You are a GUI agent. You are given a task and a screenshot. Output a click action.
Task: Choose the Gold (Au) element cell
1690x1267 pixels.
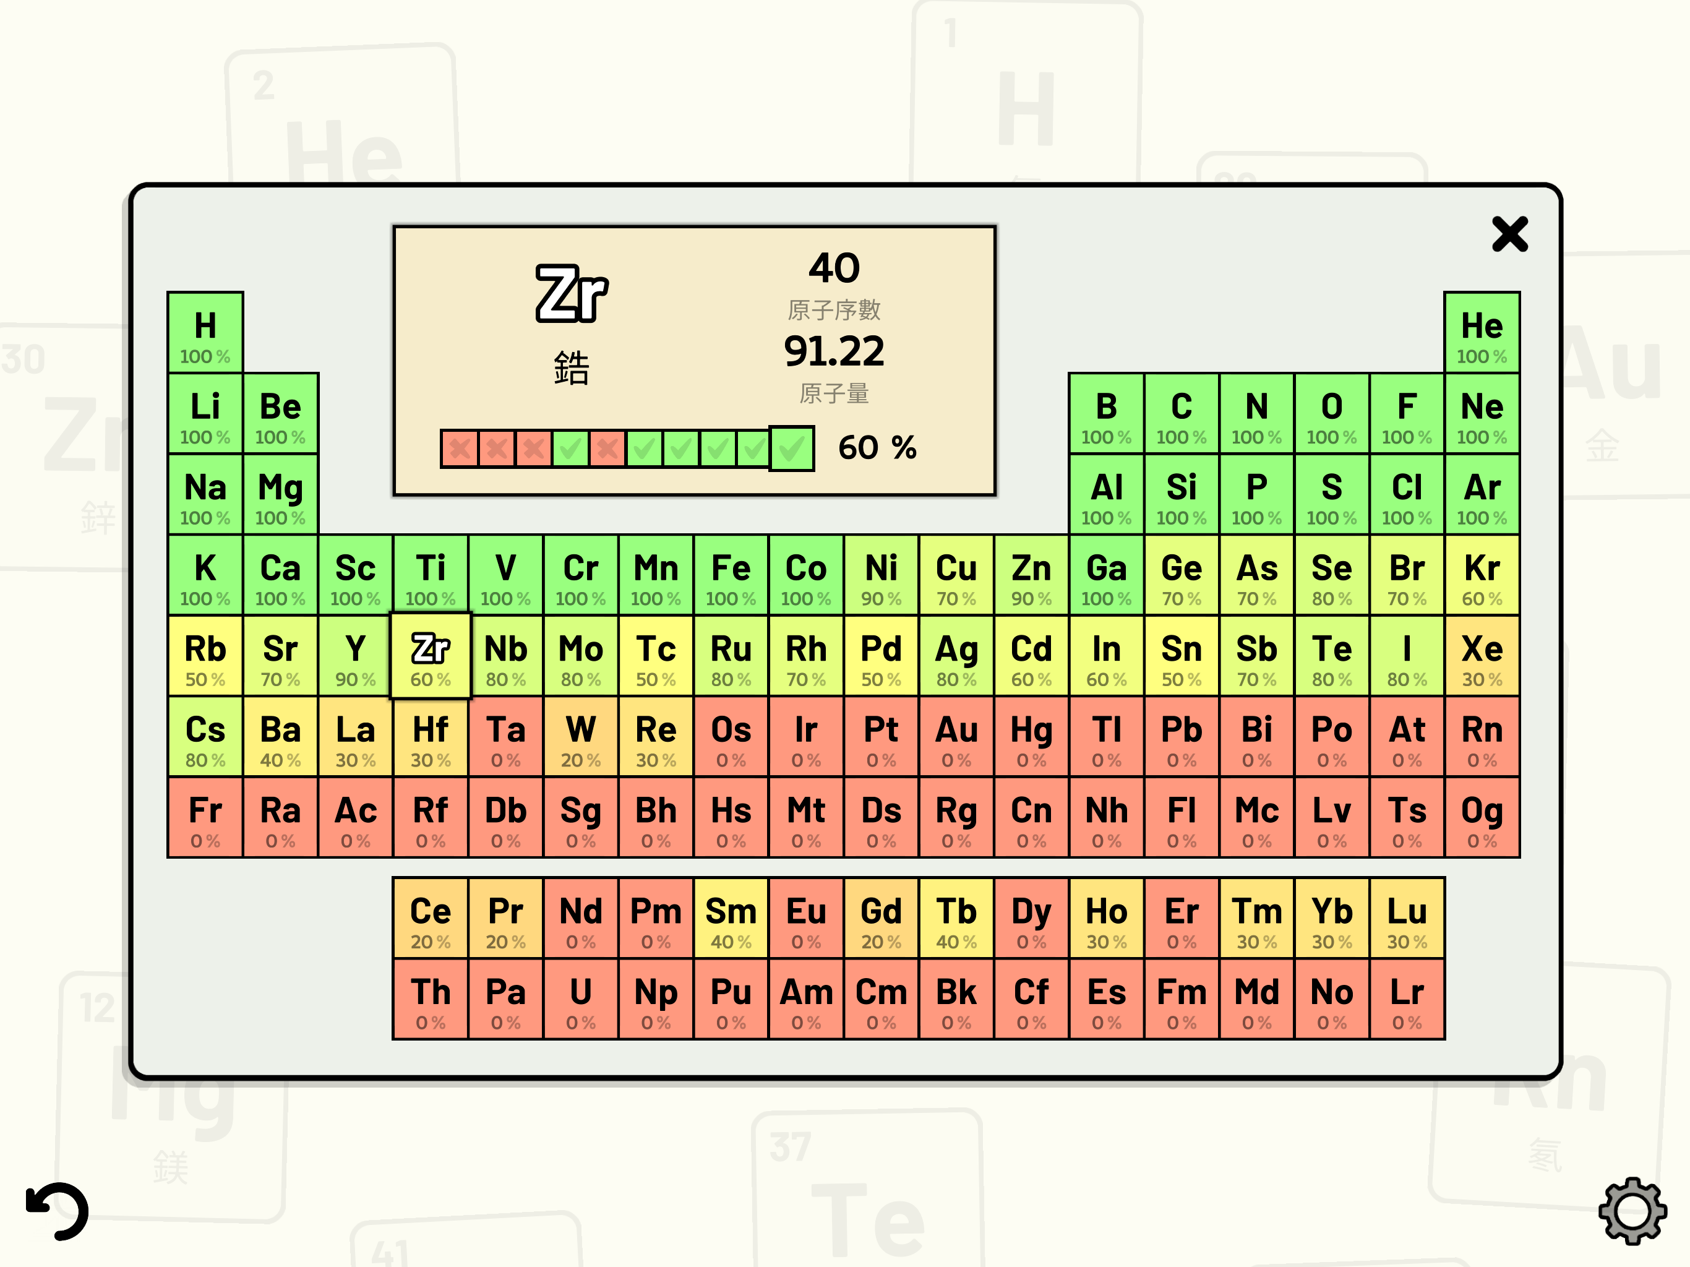point(956,737)
